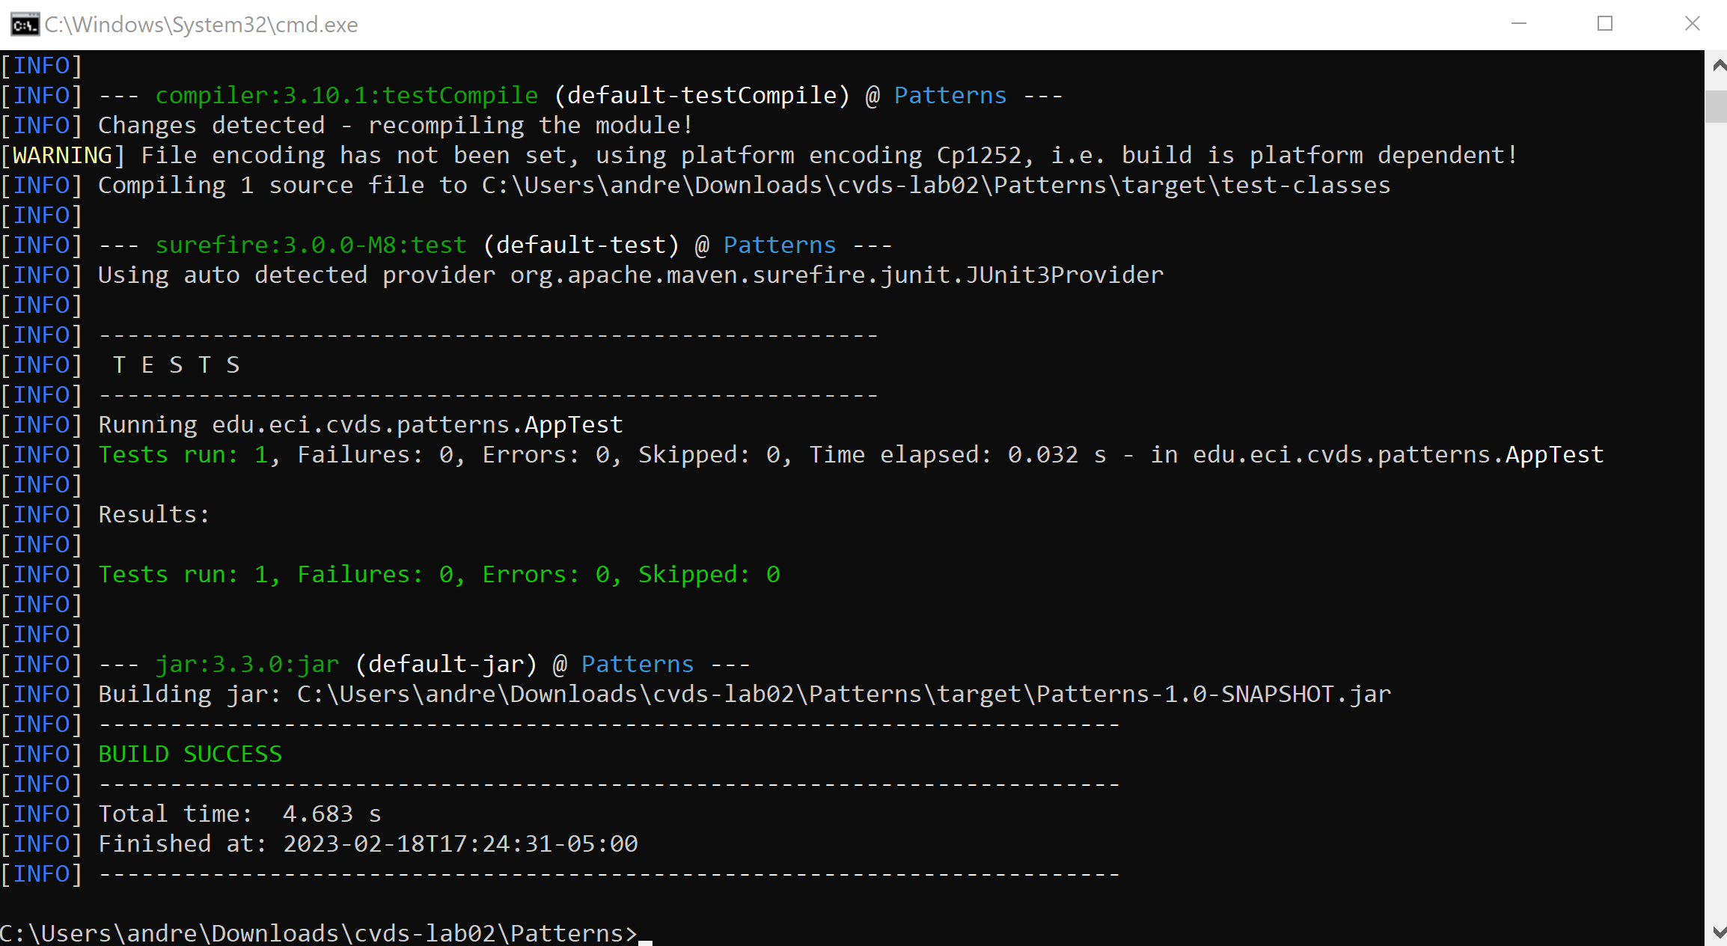
Task: Click the Finished at timestamp line
Action: [x=367, y=843]
